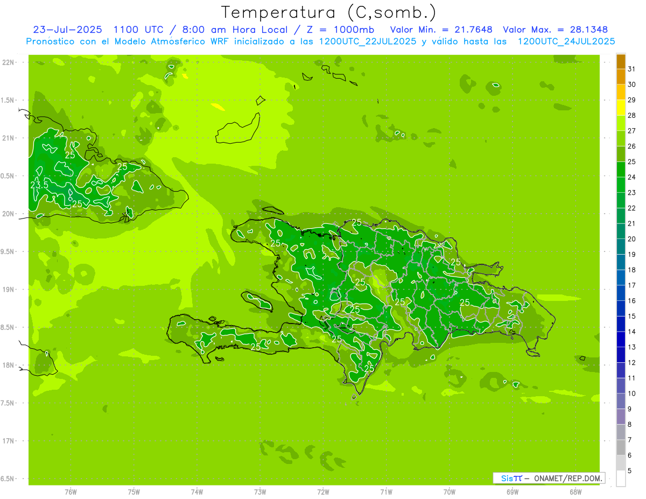
Task: Click the colorbar scale label '24'
Action: click(631, 177)
